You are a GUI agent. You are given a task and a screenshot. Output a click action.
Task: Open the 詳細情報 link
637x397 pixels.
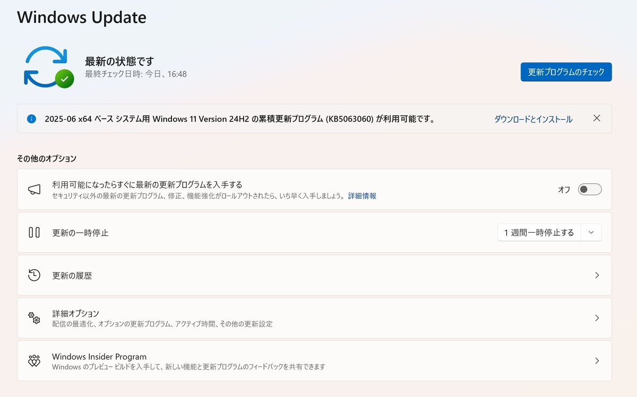click(x=362, y=196)
